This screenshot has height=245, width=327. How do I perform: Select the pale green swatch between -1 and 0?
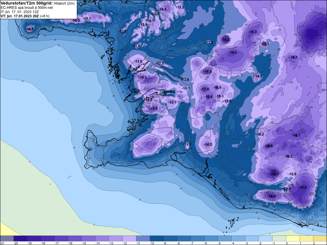click(x=279, y=238)
